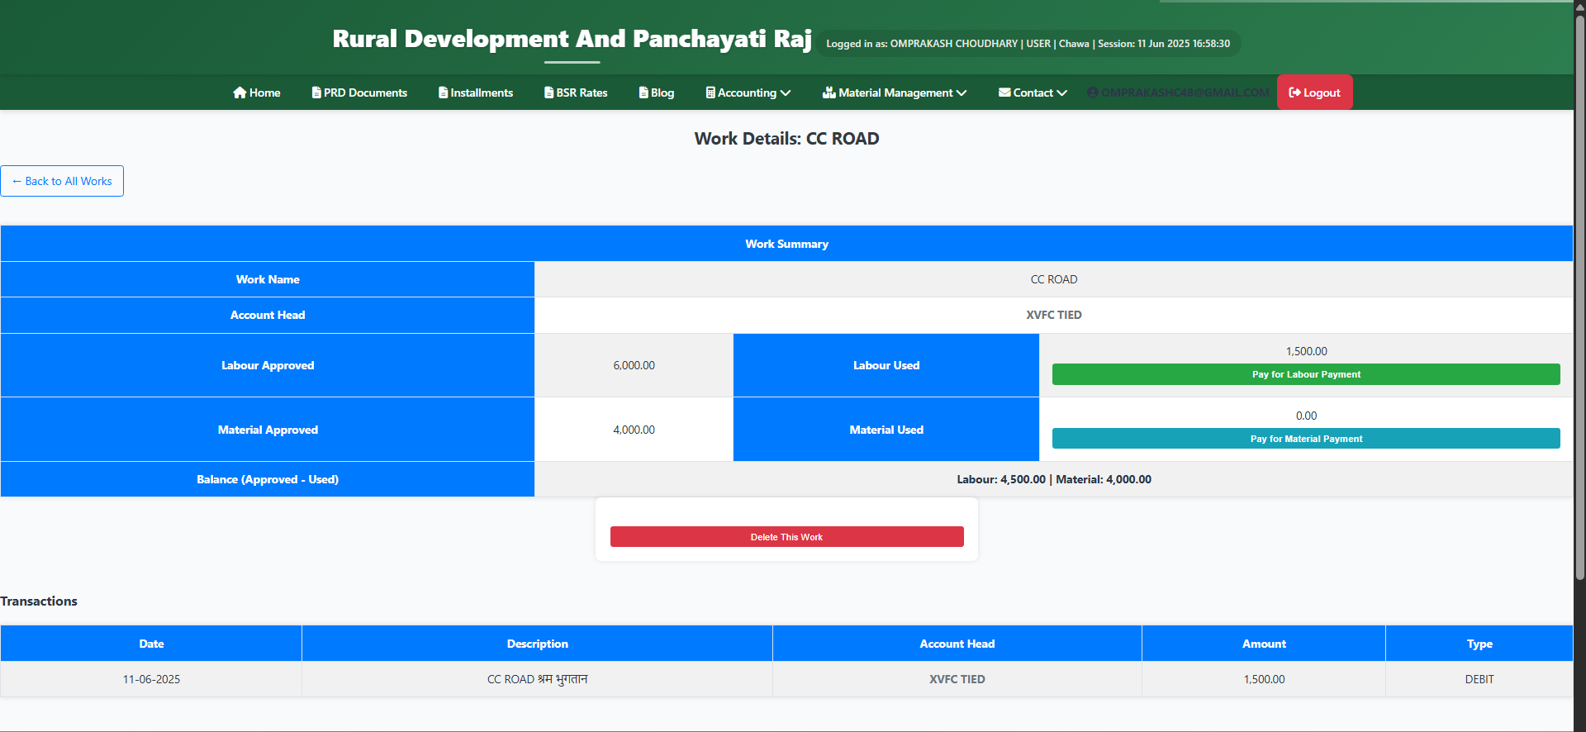Click the Blog page icon
Image resolution: width=1586 pixels, height=732 pixels.
[x=643, y=93]
